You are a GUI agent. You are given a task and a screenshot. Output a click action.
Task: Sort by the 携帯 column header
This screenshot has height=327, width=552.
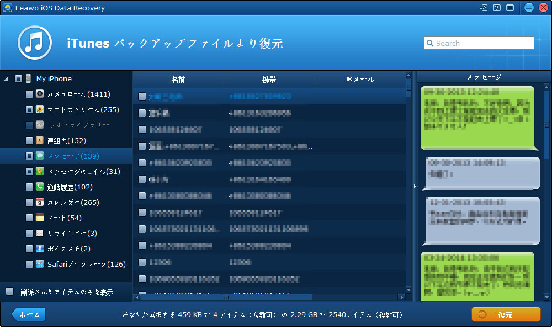[x=269, y=79]
